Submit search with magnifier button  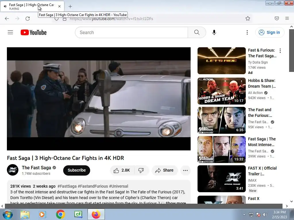coord(197,32)
